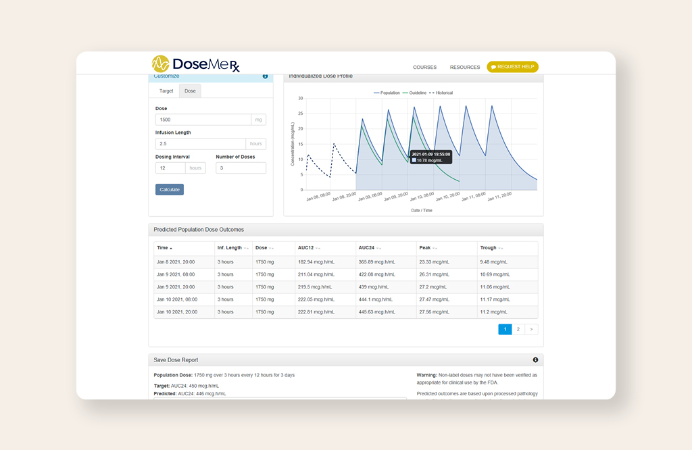Click the 11.17 mcg/mL trough value
The image size is (692, 450).
[495, 299]
